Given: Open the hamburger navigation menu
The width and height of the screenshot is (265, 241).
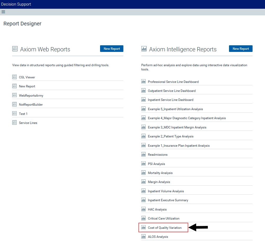Looking at the screenshot, I should (3, 12).
